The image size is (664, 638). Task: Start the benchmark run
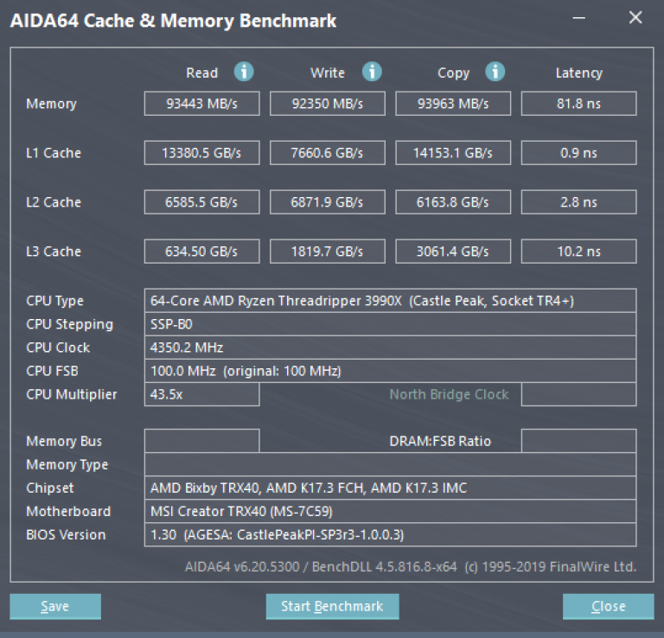point(332,606)
